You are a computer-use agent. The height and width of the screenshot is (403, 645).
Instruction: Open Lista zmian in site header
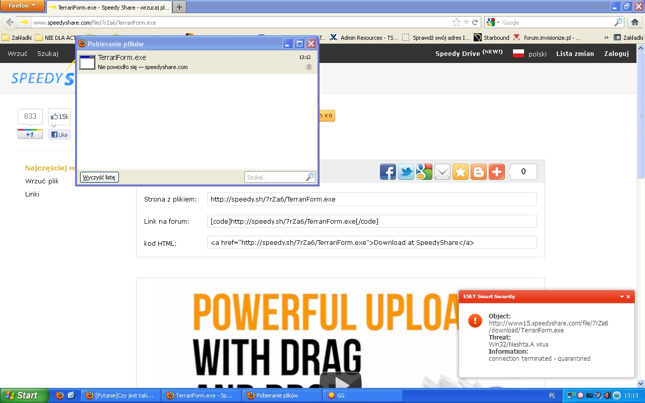coord(575,53)
